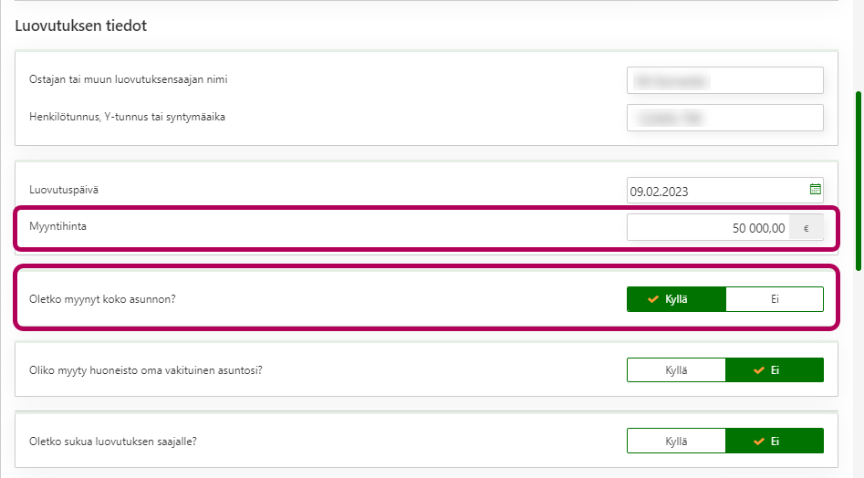Viewport: 864px width, 478px height.
Task: Pick Ei for related to recipient
Action: pos(775,441)
